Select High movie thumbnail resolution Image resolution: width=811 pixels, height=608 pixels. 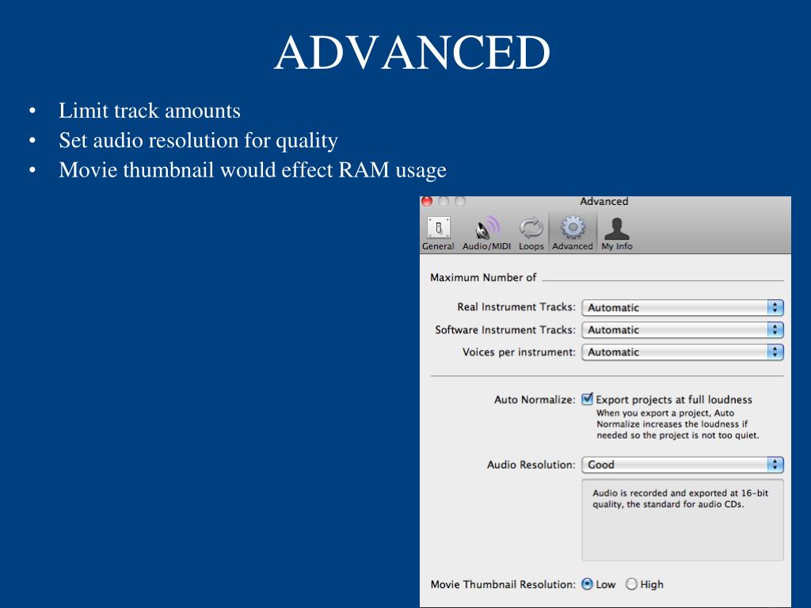click(631, 584)
